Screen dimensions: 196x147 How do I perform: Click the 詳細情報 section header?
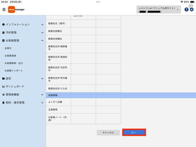pyautogui.click(x=121, y=95)
